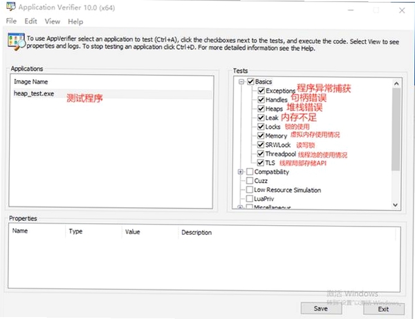Uncheck the Memory test checkbox
Screen dimensions: 415x319
pos(261,135)
